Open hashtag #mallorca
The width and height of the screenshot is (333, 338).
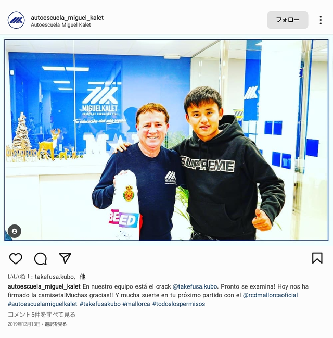click(136, 304)
